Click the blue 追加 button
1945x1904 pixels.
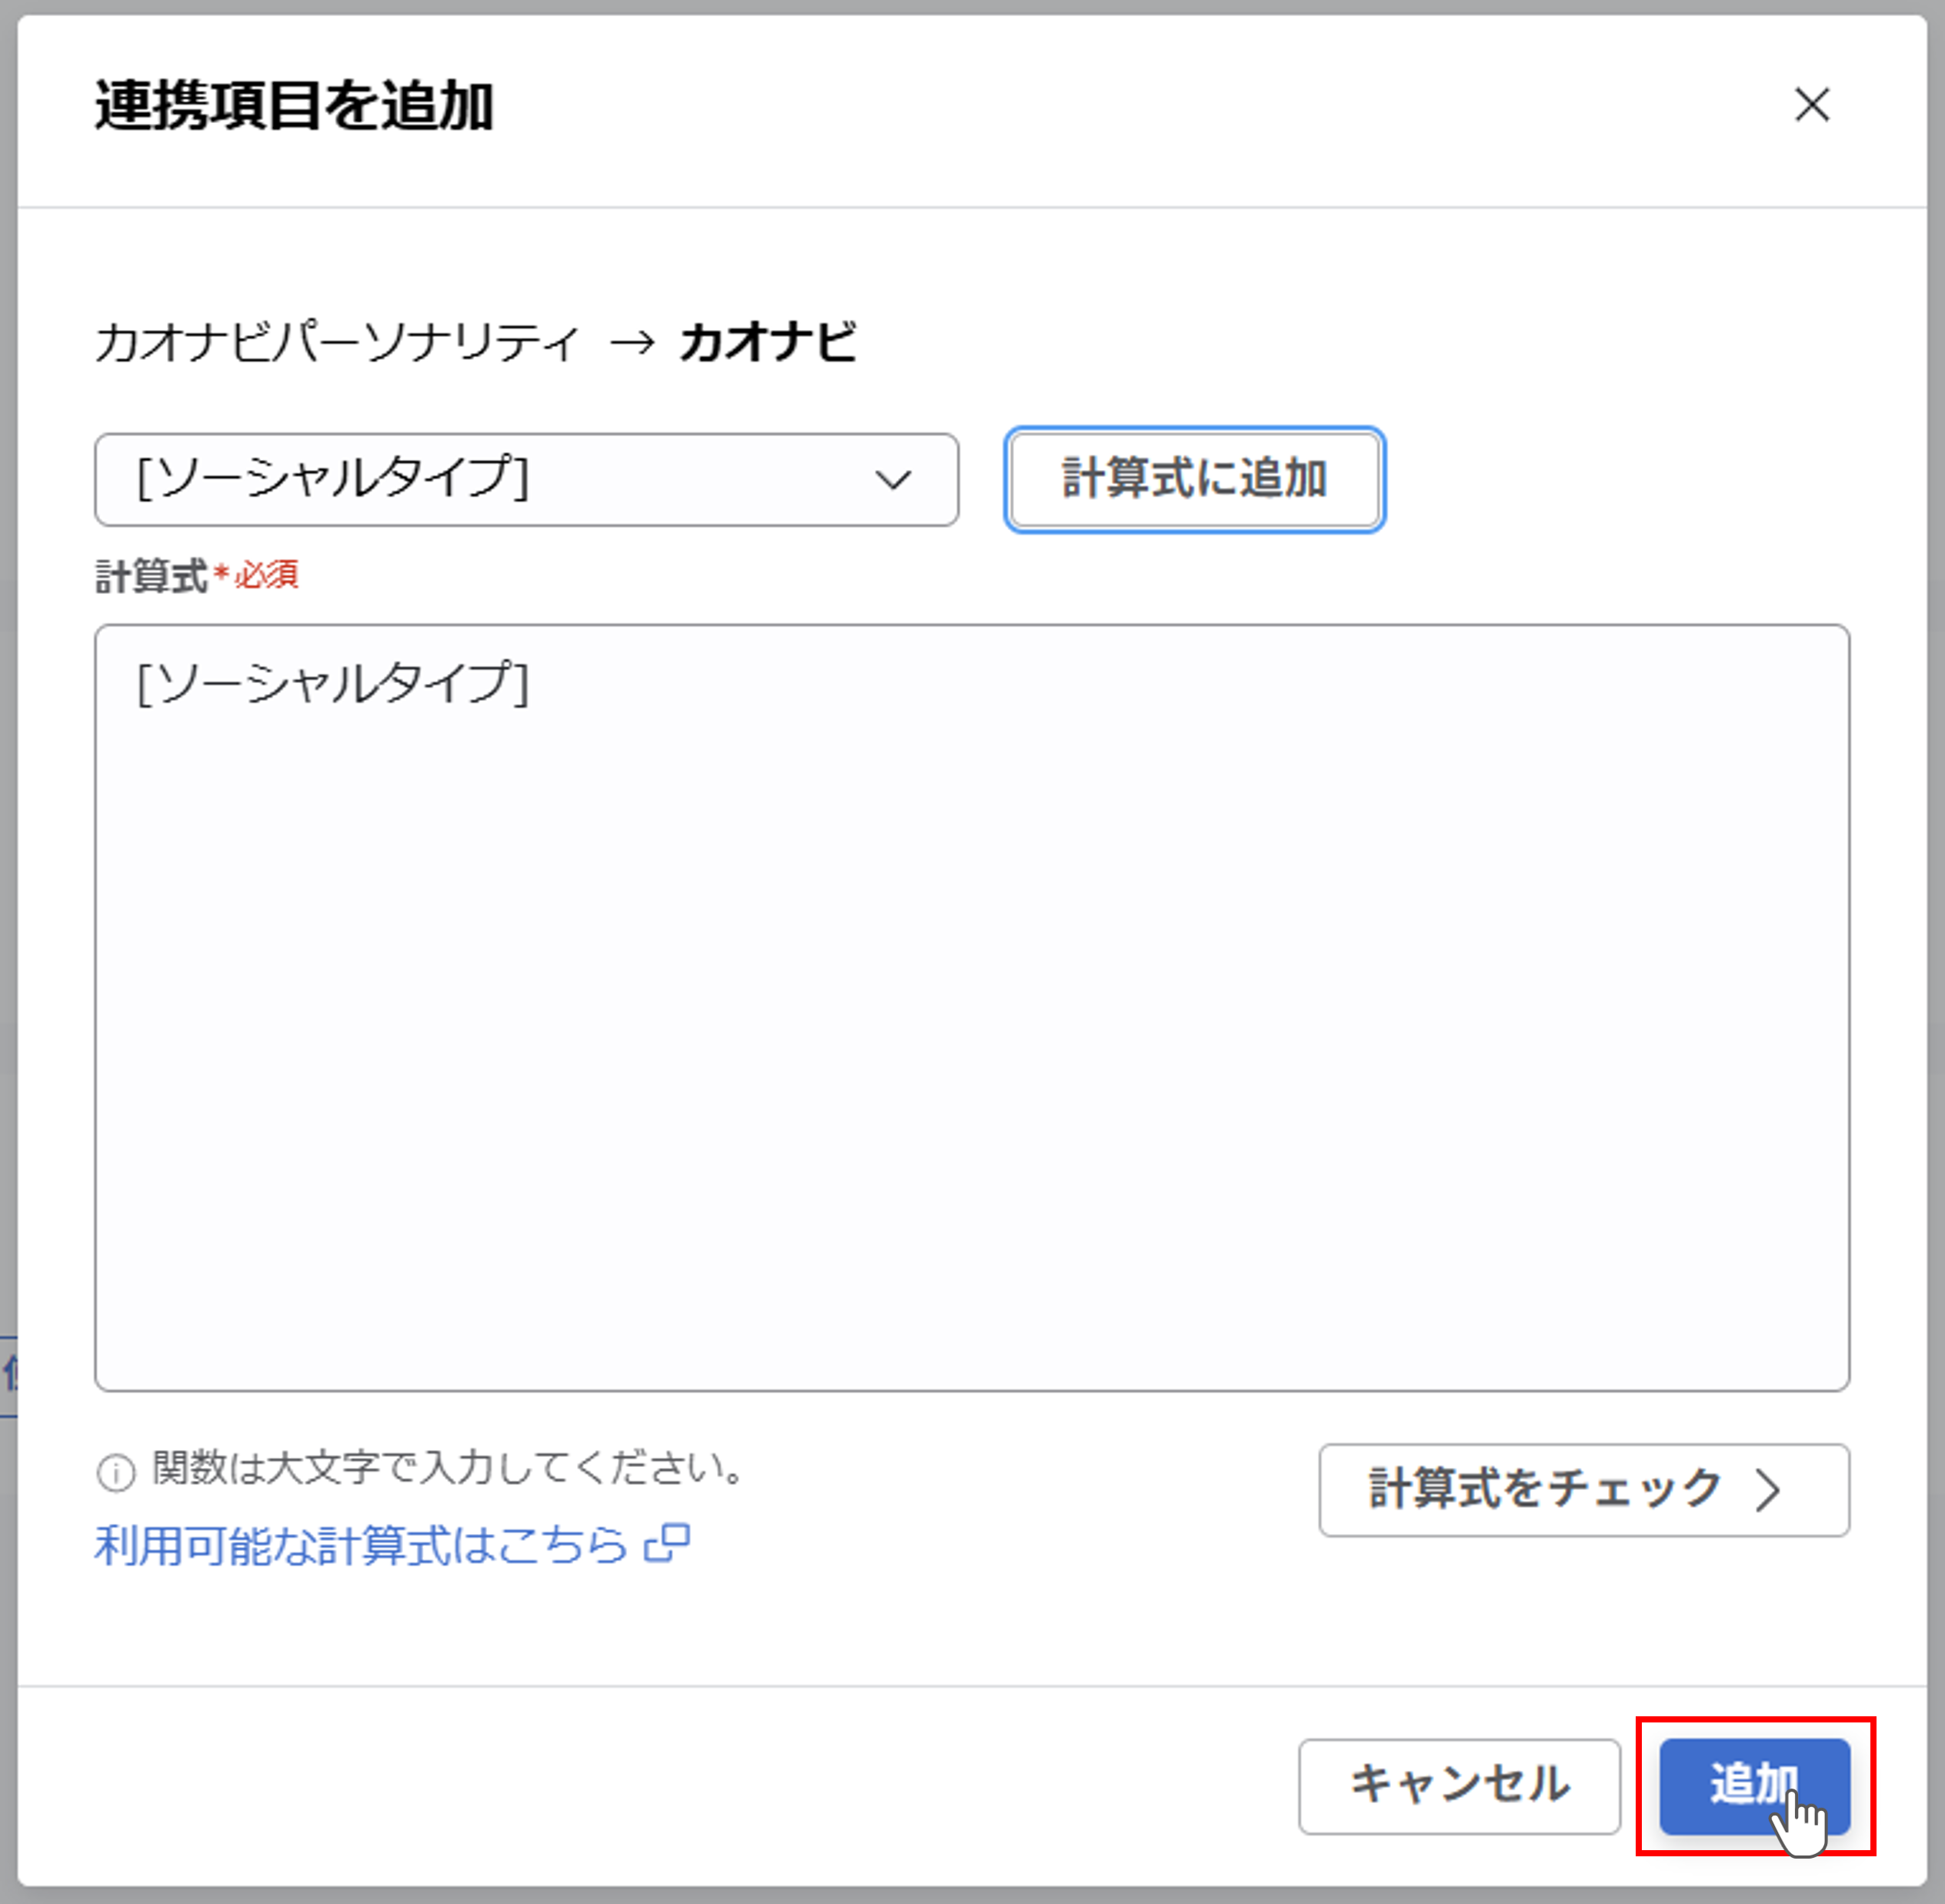point(1754,1786)
